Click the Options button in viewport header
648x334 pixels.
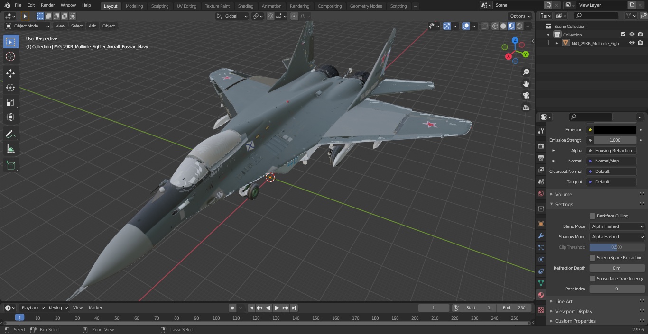520,16
